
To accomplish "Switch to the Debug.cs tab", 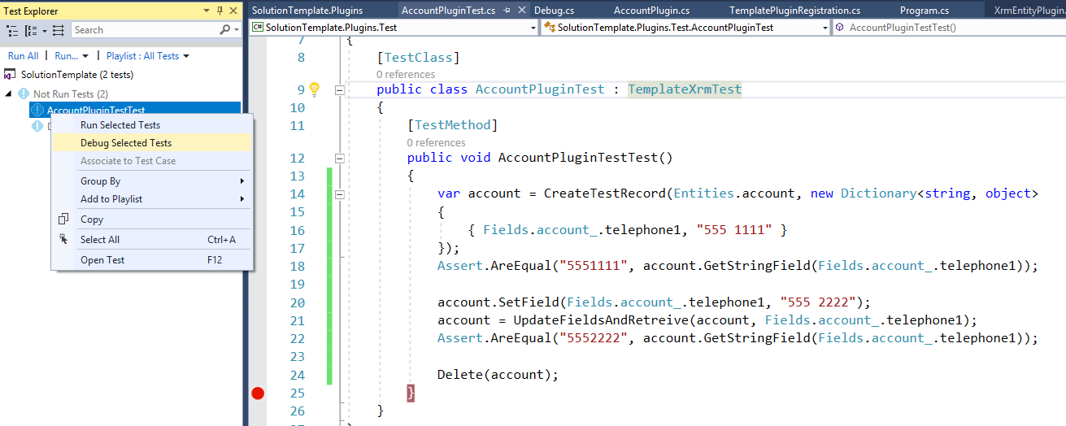I will 554,11.
